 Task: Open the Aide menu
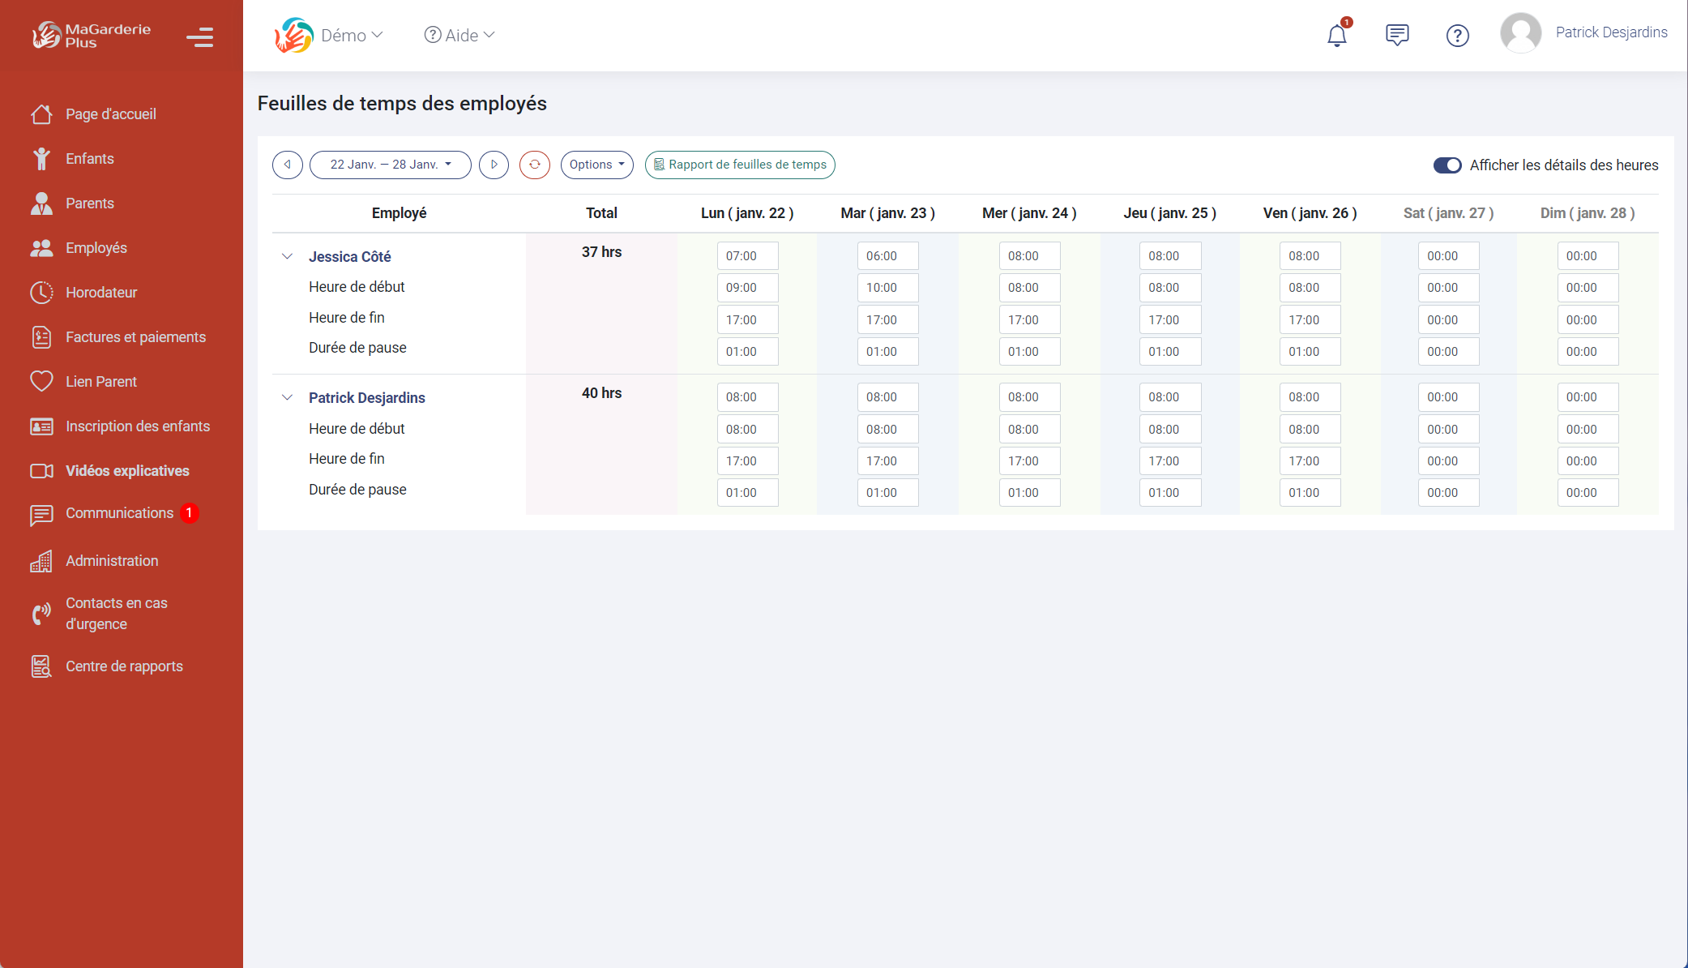coord(459,35)
